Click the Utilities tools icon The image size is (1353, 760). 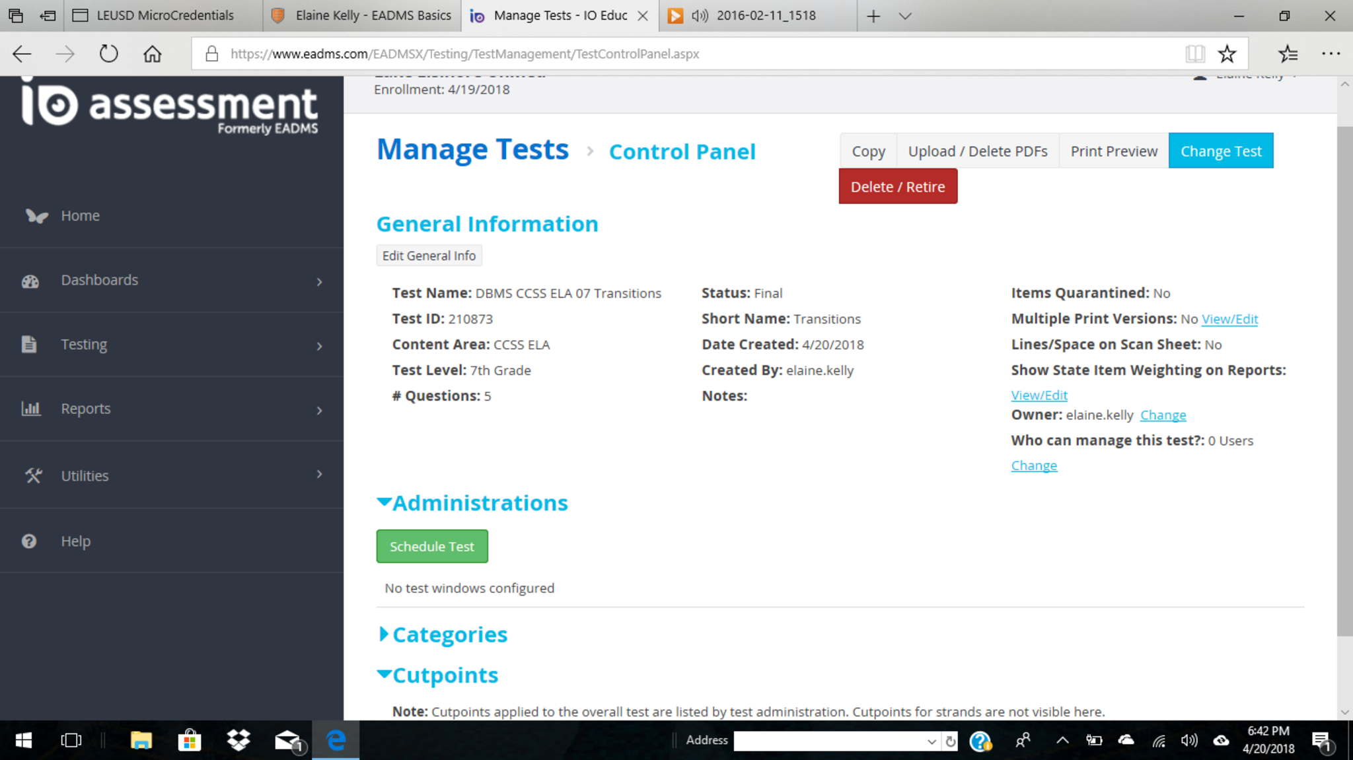pyautogui.click(x=33, y=475)
